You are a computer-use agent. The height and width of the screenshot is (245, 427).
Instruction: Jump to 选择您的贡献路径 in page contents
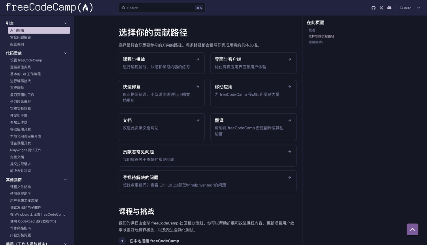pos(321,36)
